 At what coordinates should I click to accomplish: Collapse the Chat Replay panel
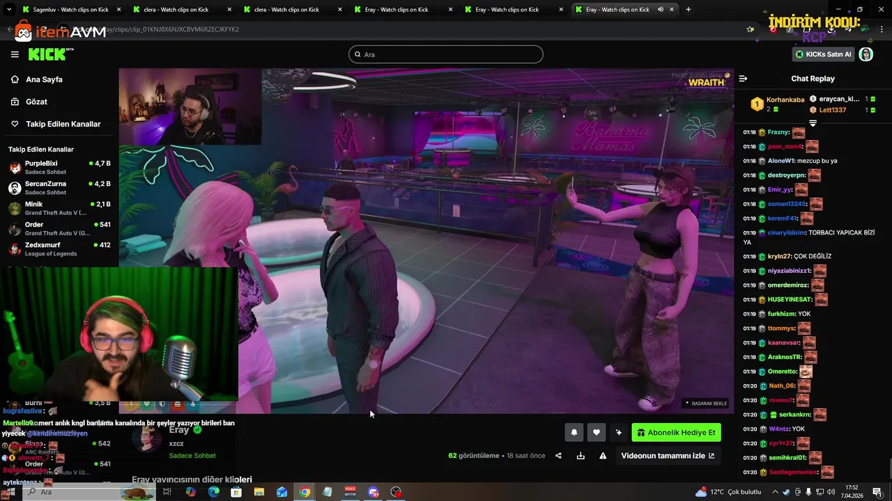(743, 79)
